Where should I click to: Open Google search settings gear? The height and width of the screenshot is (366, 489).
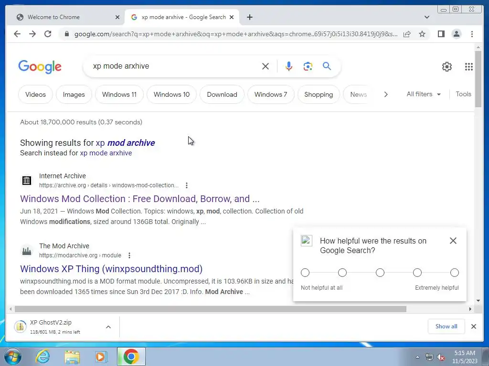coord(447,67)
